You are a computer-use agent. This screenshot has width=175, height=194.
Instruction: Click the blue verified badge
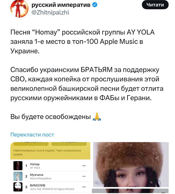95,5
